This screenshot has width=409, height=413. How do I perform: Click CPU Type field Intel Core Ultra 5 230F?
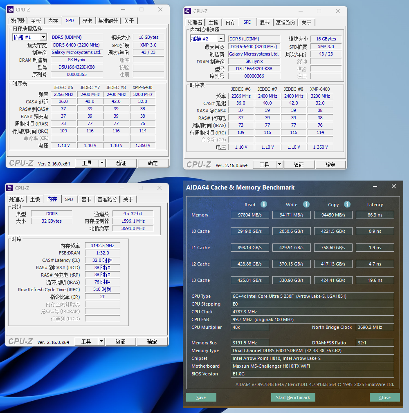point(312,296)
